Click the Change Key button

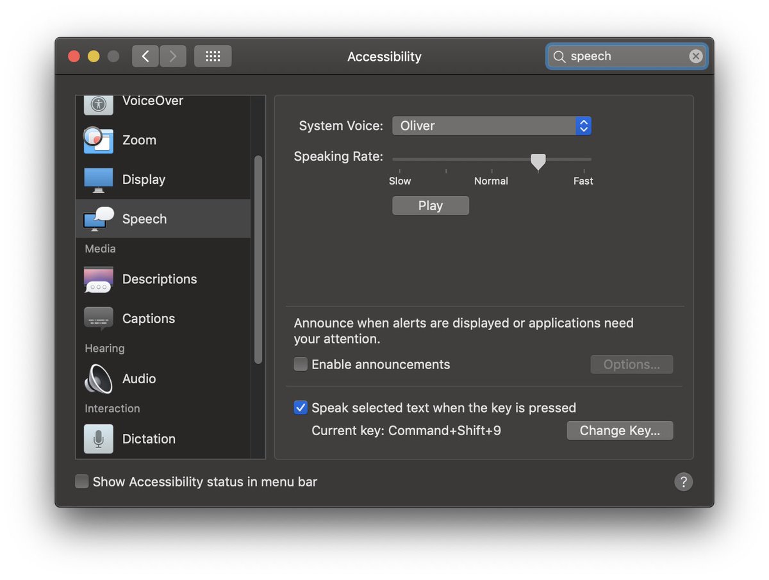coord(620,431)
